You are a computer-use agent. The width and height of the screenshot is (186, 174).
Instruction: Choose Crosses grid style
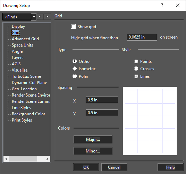pos(136,69)
